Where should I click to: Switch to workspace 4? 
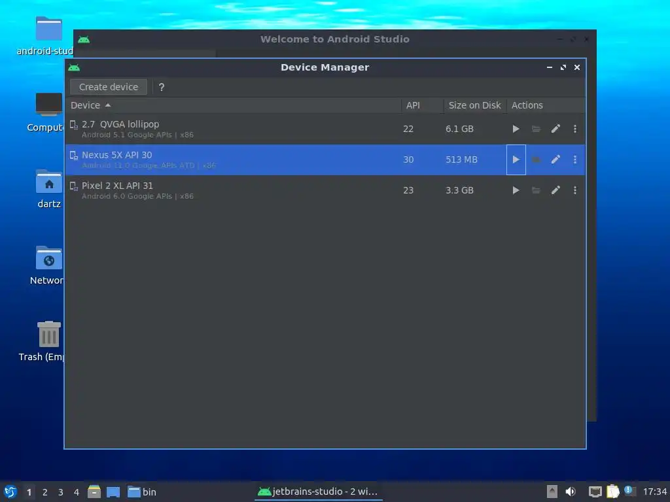pos(77,492)
